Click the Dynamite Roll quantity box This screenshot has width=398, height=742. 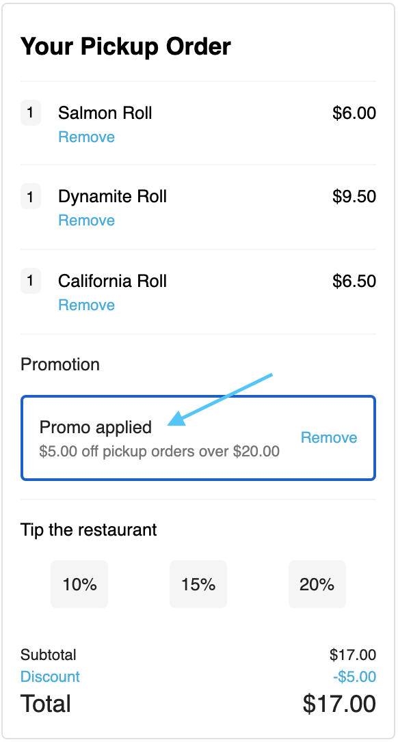pyautogui.click(x=31, y=196)
